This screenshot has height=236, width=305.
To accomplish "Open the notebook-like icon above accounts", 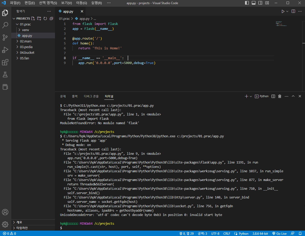I will (x=5, y=87).
